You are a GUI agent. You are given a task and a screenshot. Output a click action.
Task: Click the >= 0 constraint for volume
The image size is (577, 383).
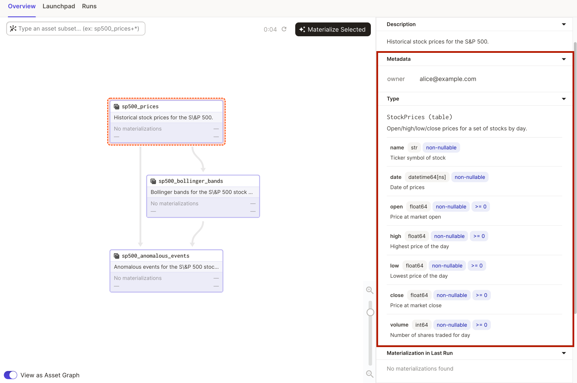pyautogui.click(x=481, y=325)
